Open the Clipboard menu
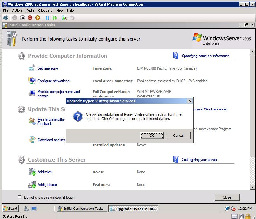Screen dimensions: 256x219 pyautogui.click(x=45, y=10)
